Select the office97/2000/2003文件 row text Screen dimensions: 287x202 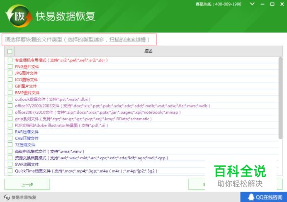coord(113,106)
